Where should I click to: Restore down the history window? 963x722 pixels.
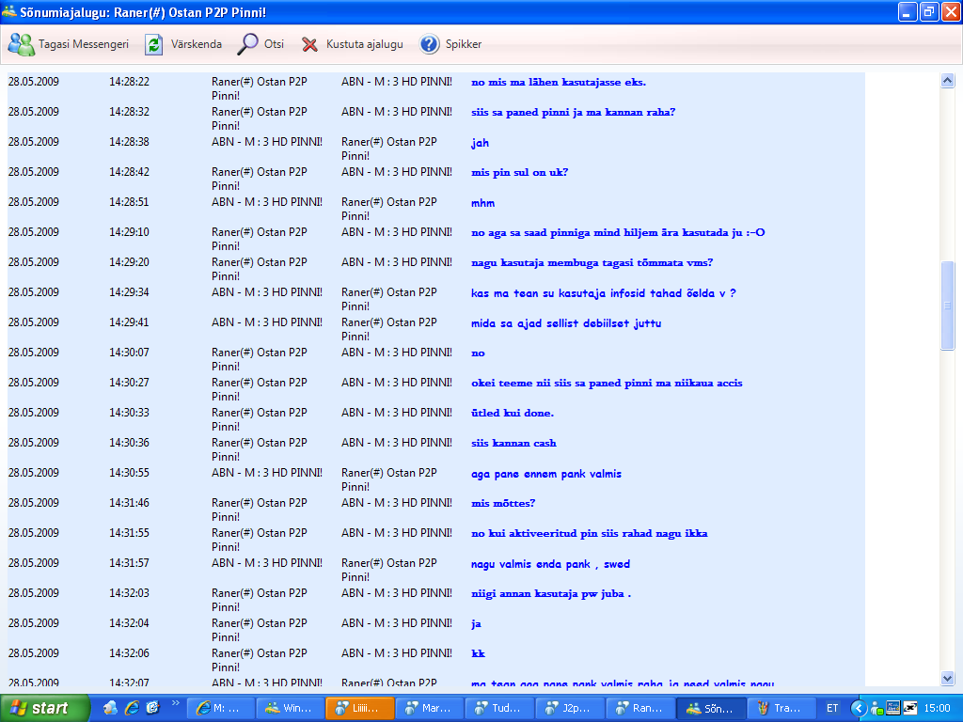pos(928,12)
